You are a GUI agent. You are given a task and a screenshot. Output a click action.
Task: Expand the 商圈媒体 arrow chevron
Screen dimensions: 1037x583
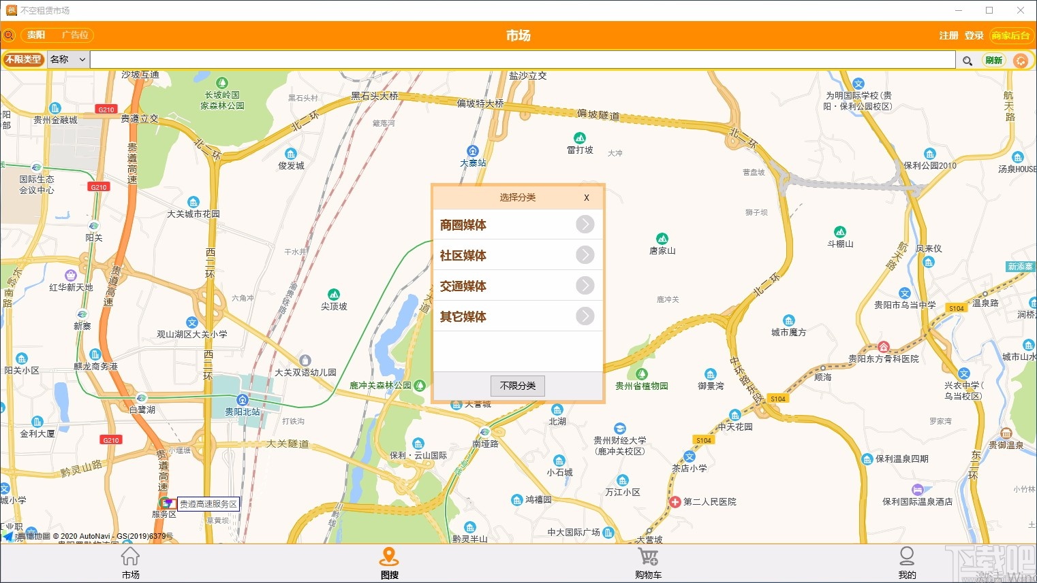(585, 224)
